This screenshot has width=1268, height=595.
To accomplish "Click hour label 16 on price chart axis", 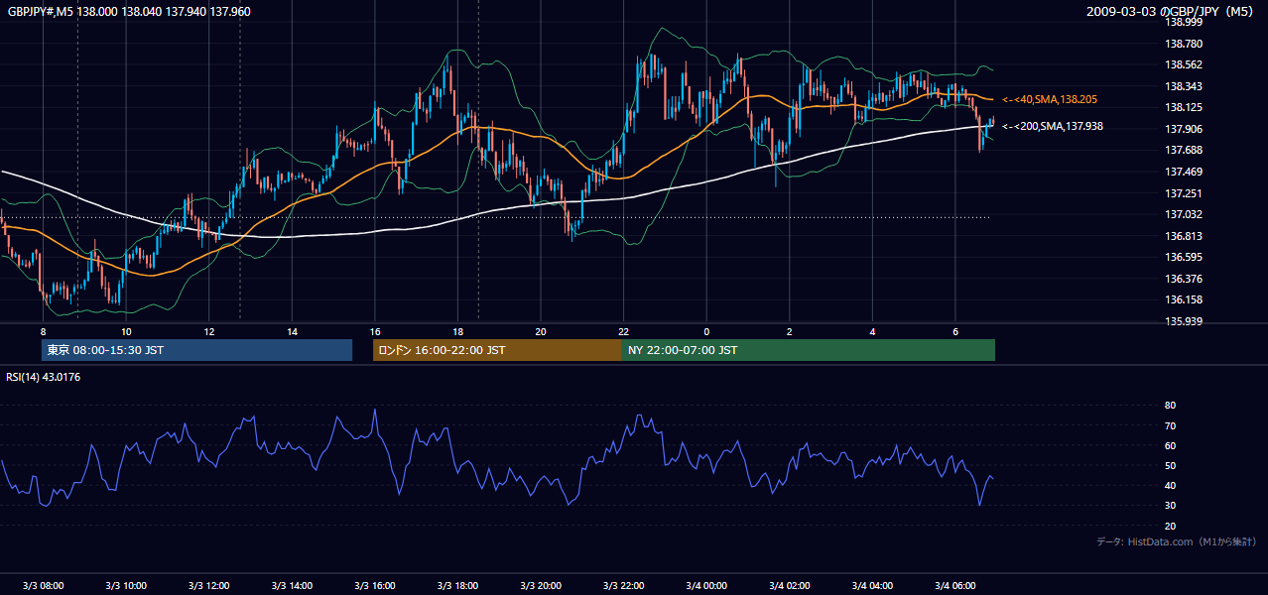I will coord(375,331).
